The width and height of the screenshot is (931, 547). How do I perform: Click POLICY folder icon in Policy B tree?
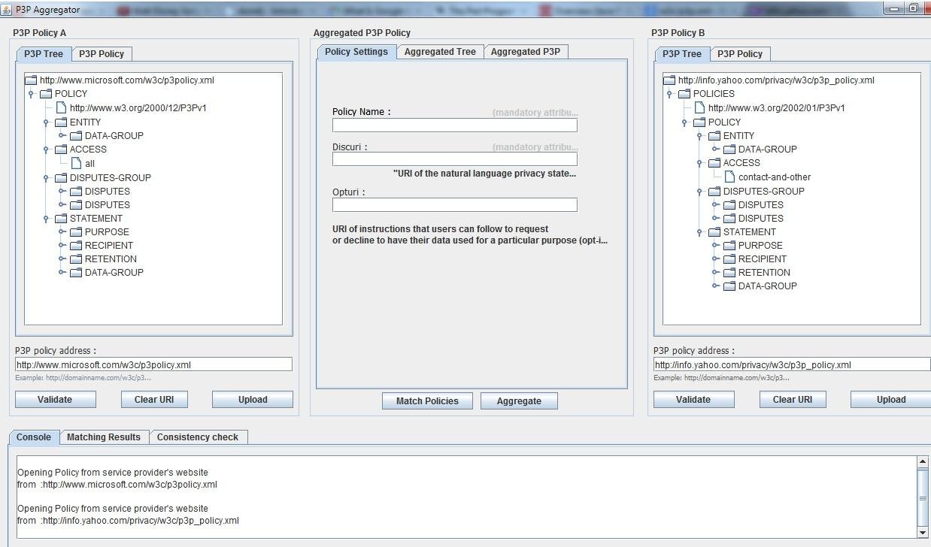pyautogui.click(x=699, y=122)
